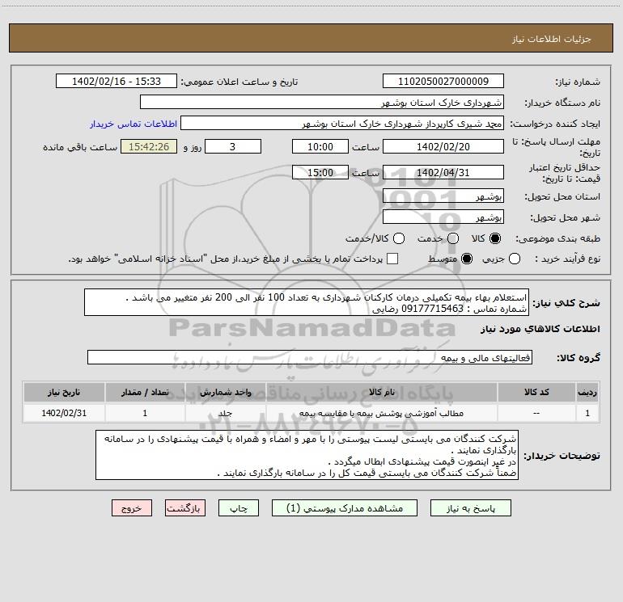Click مشاهده مدارک پیوستی (1) button

pos(345,508)
